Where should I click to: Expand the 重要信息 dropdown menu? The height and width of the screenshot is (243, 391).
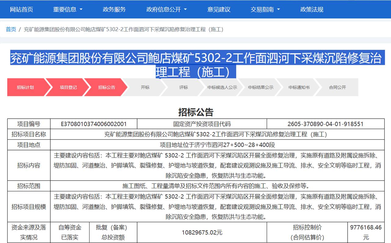[x=68, y=9]
